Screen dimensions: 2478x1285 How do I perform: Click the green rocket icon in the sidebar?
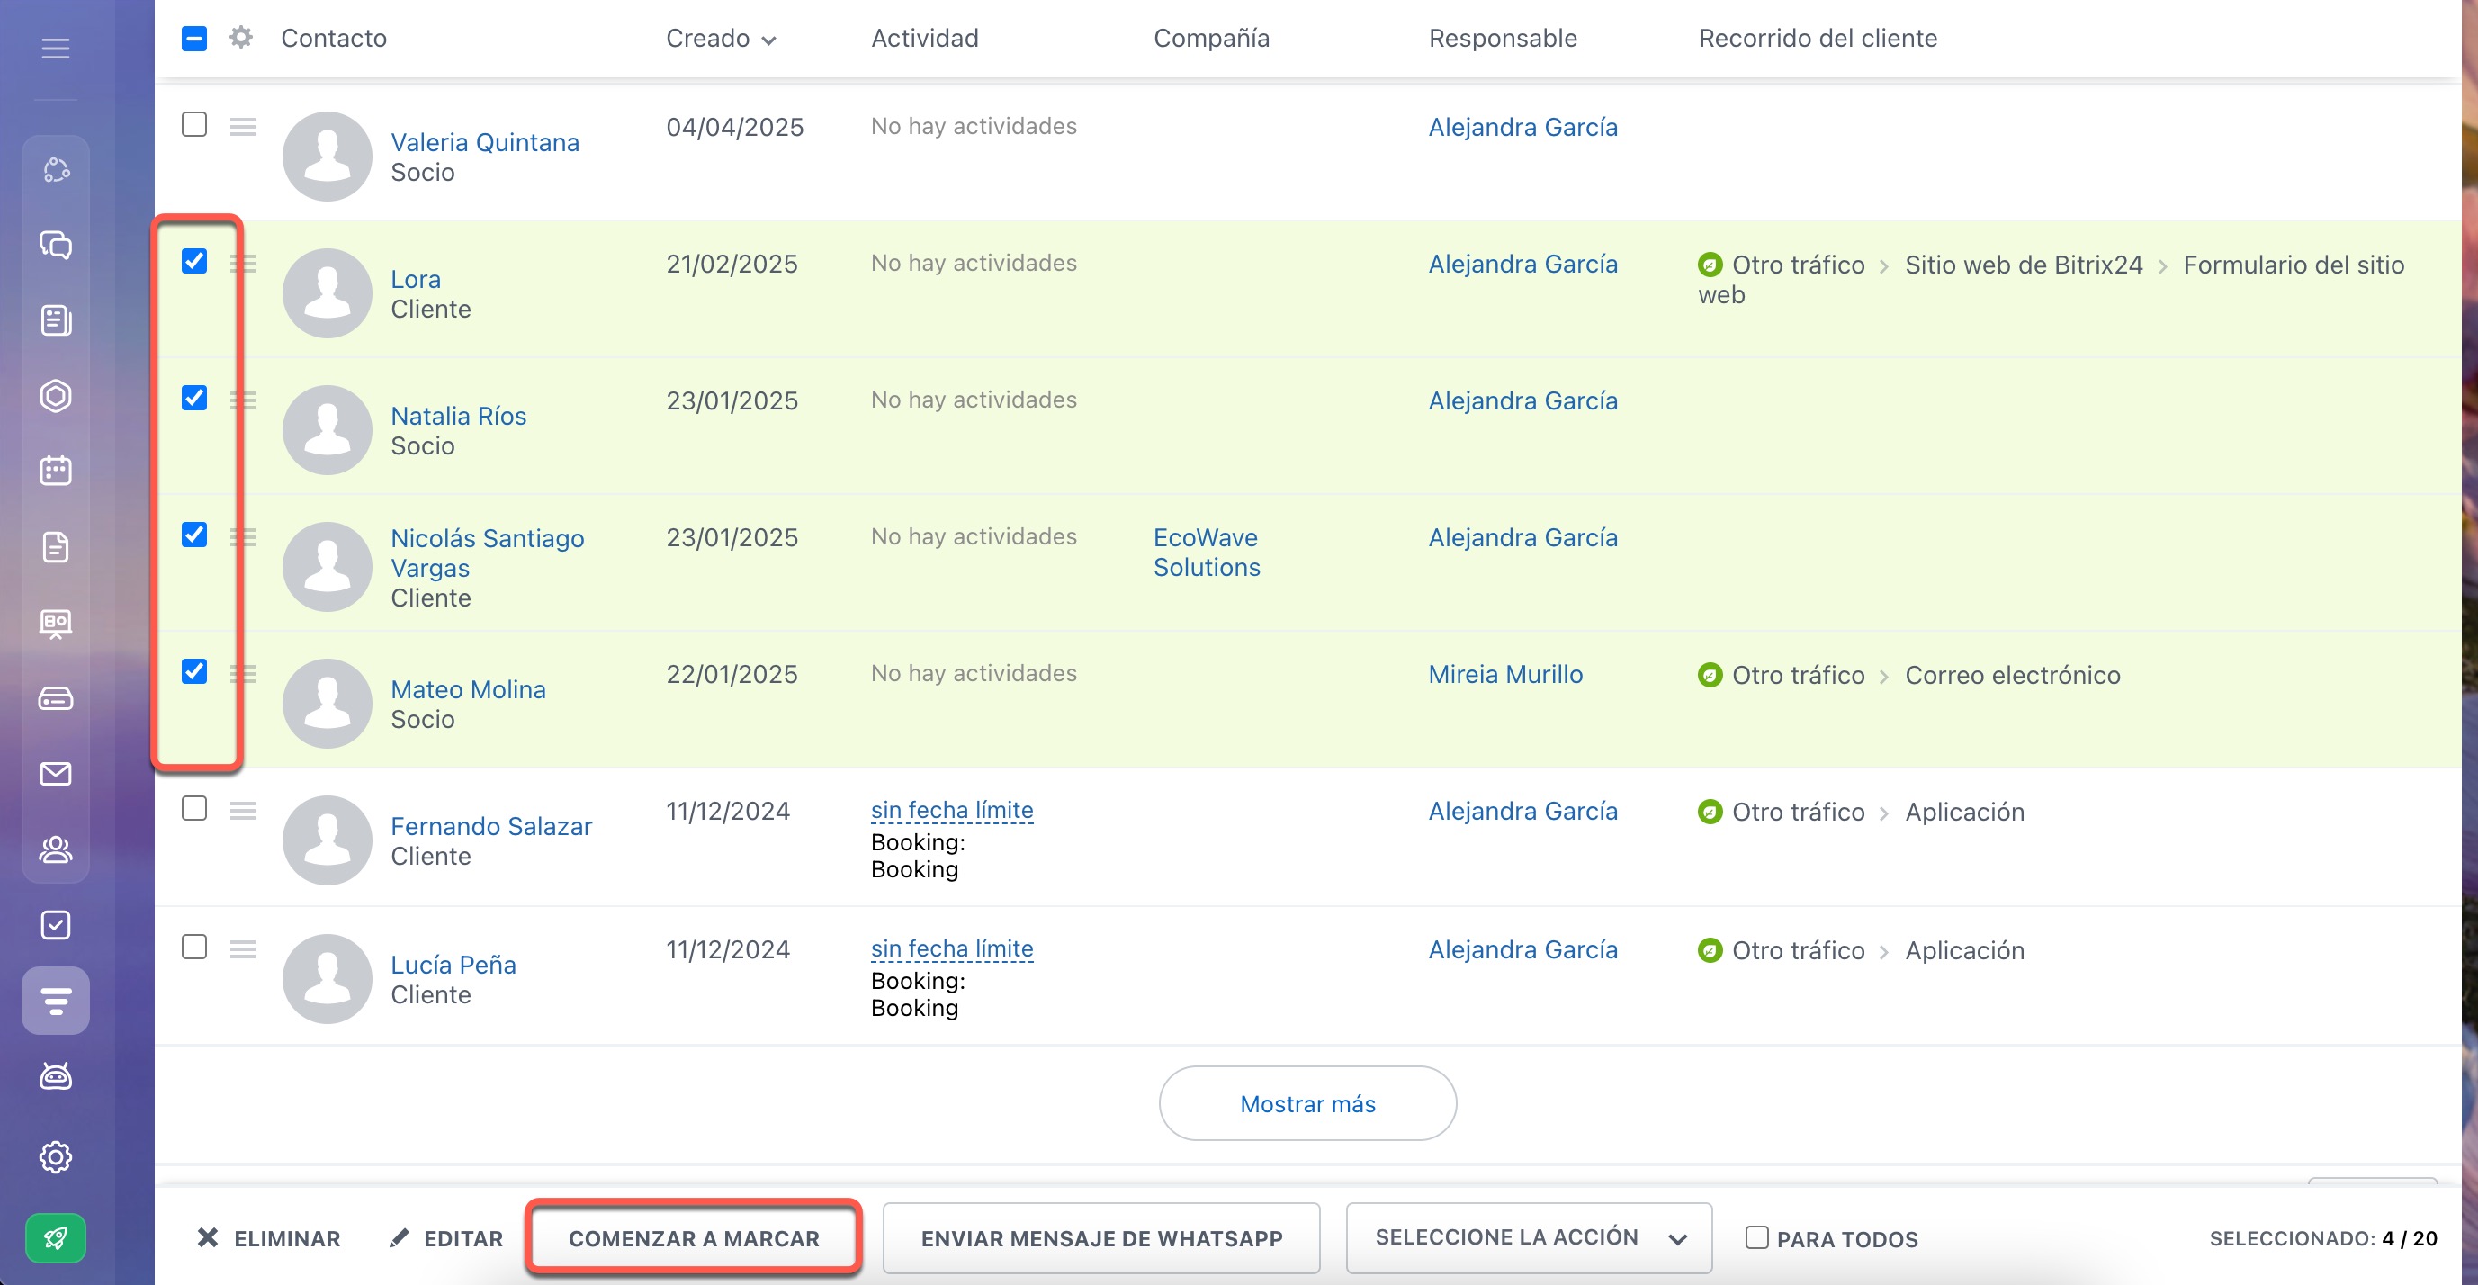pos(56,1238)
